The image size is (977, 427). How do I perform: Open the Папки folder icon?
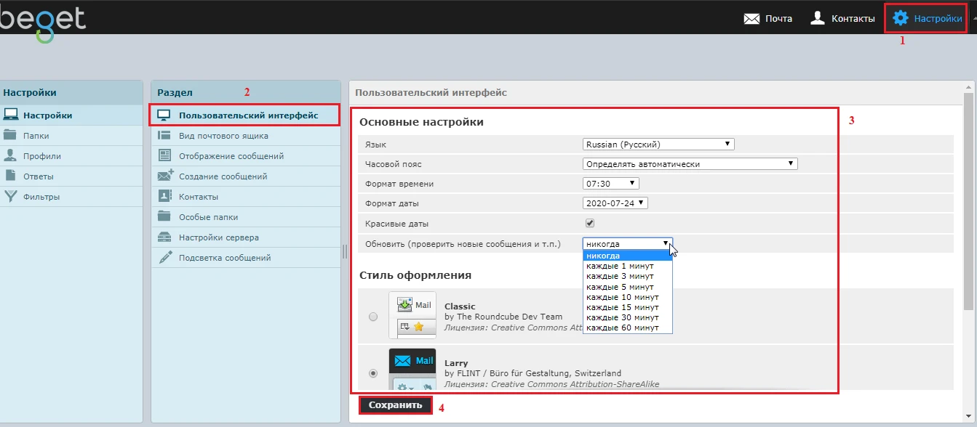tap(10, 136)
